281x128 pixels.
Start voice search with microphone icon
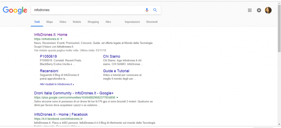click(147, 10)
